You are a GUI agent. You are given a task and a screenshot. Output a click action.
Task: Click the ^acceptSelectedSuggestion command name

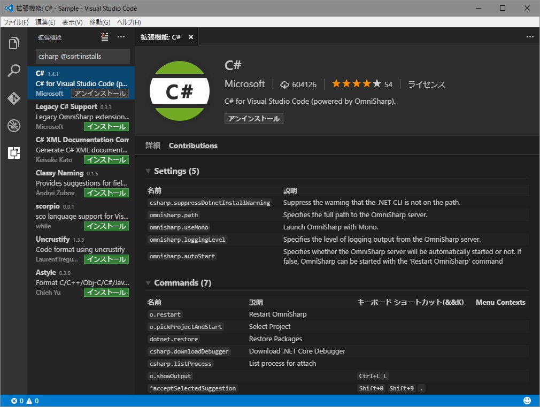coord(192,388)
